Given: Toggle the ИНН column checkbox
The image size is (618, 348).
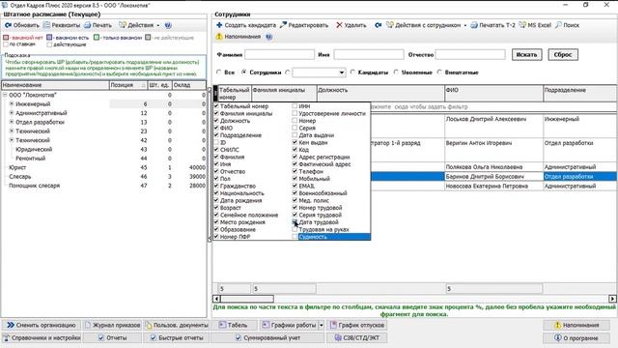Looking at the screenshot, I should pos(295,106).
